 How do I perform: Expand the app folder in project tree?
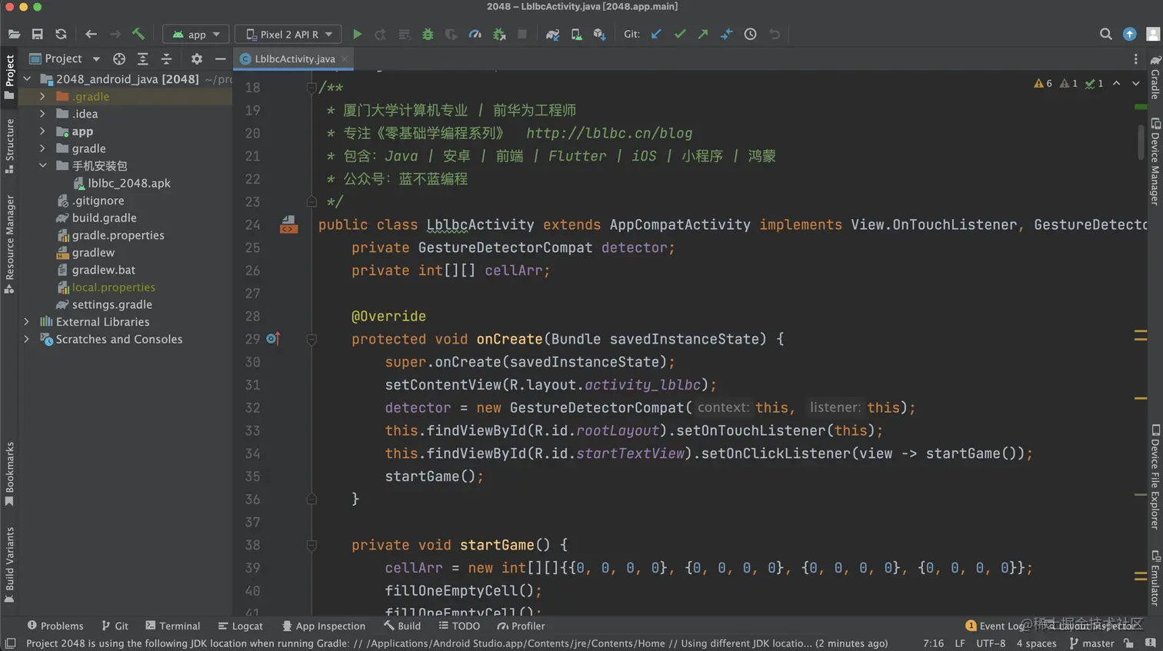[42, 131]
